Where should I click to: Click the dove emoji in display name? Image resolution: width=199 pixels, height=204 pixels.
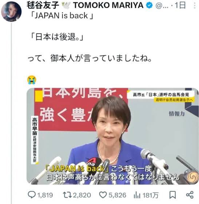pyautogui.click(x=66, y=5)
